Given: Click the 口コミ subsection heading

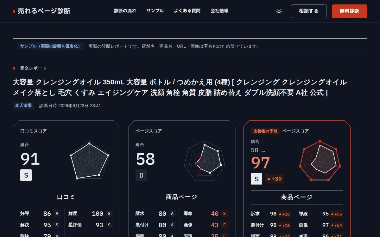Looking at the screenshot, I should 66,197.
